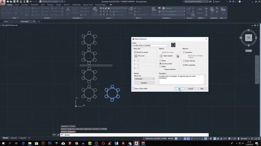Click the BLOCK command line input
Screen dimensions: 261x146
134,135
